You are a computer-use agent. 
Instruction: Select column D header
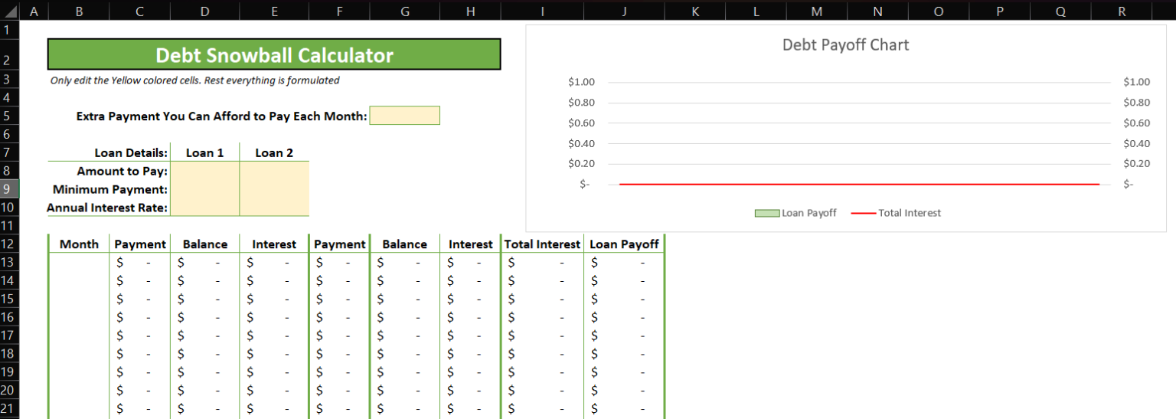(x=204, y=11)
